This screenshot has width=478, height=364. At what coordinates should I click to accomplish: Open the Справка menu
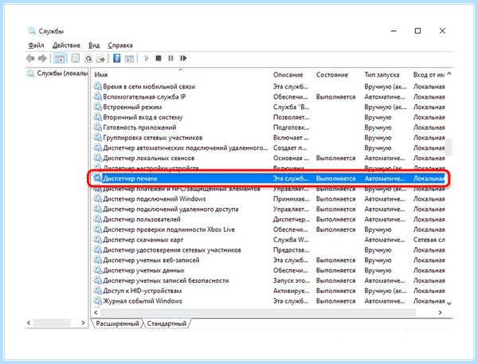(x=120, y=45)
